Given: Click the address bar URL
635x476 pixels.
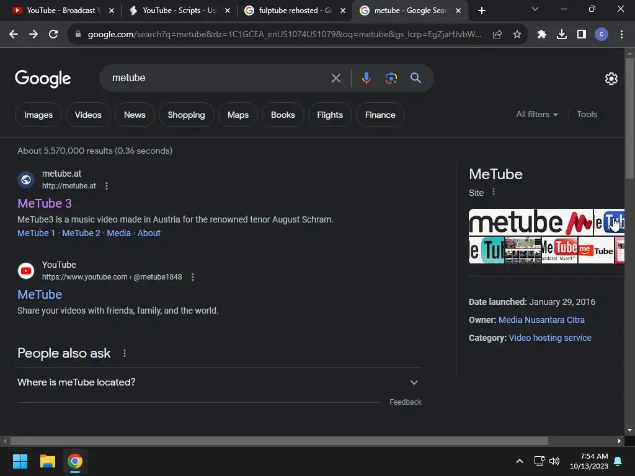Looking at the screenshot, I should coord(285,35).
